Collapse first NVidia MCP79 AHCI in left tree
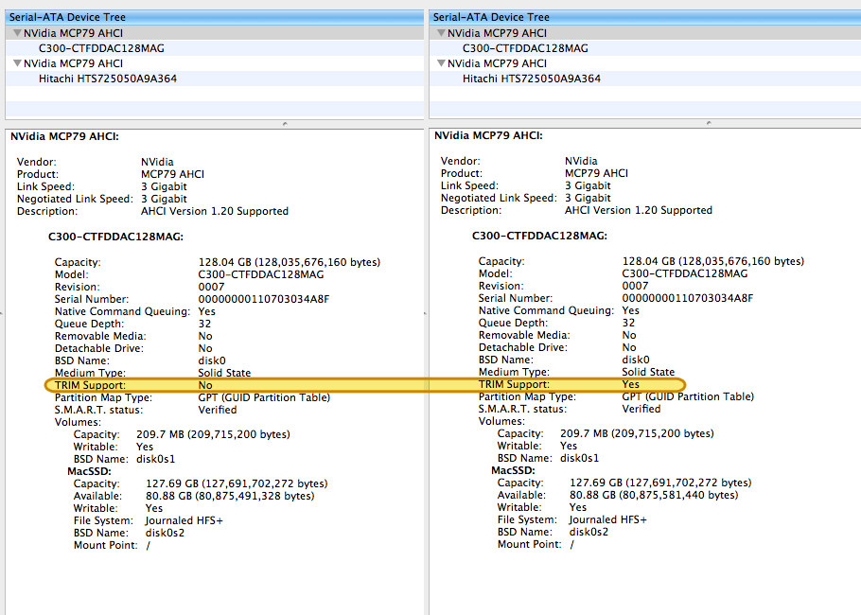 [18, 33]
